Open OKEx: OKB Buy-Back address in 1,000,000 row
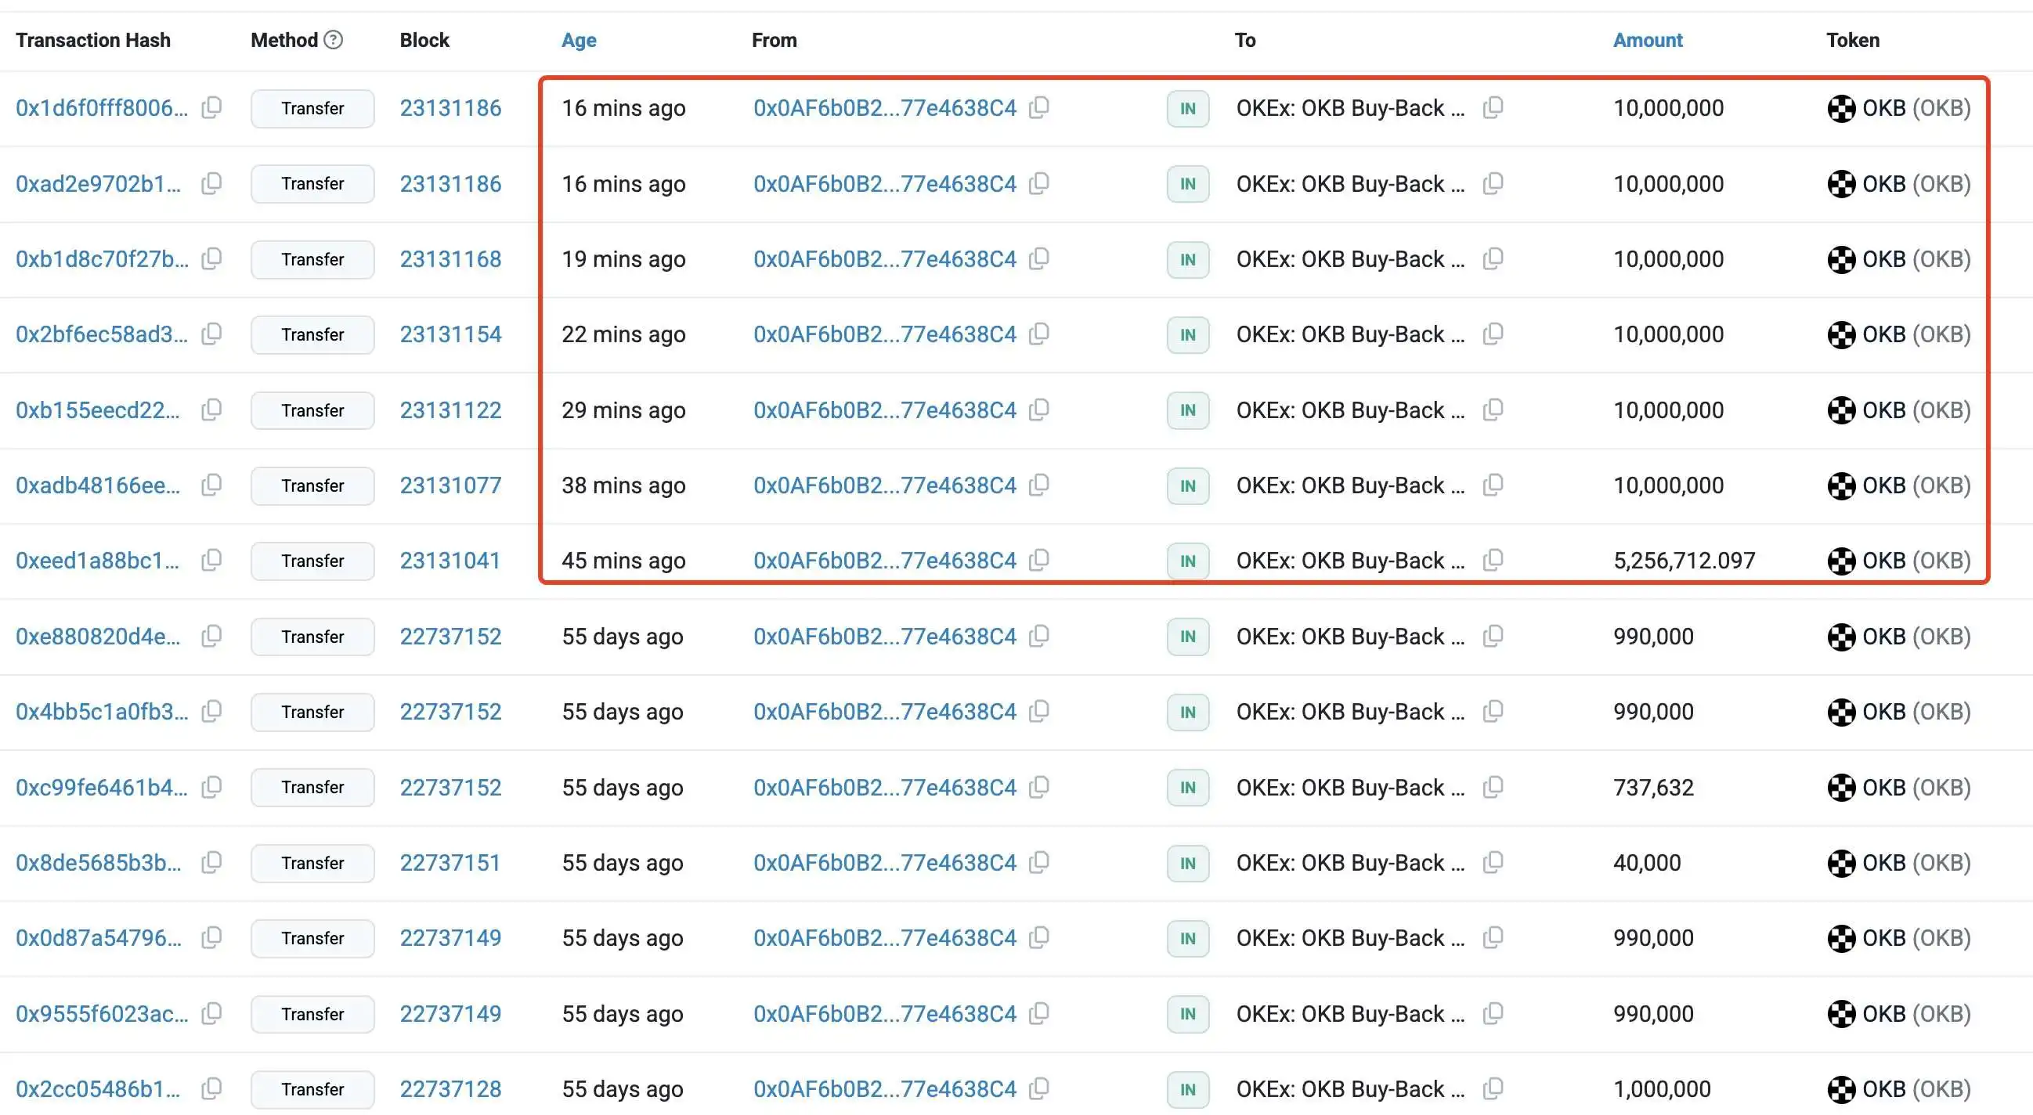The image size is (2033, 1115). [x=1349, y=1089]
